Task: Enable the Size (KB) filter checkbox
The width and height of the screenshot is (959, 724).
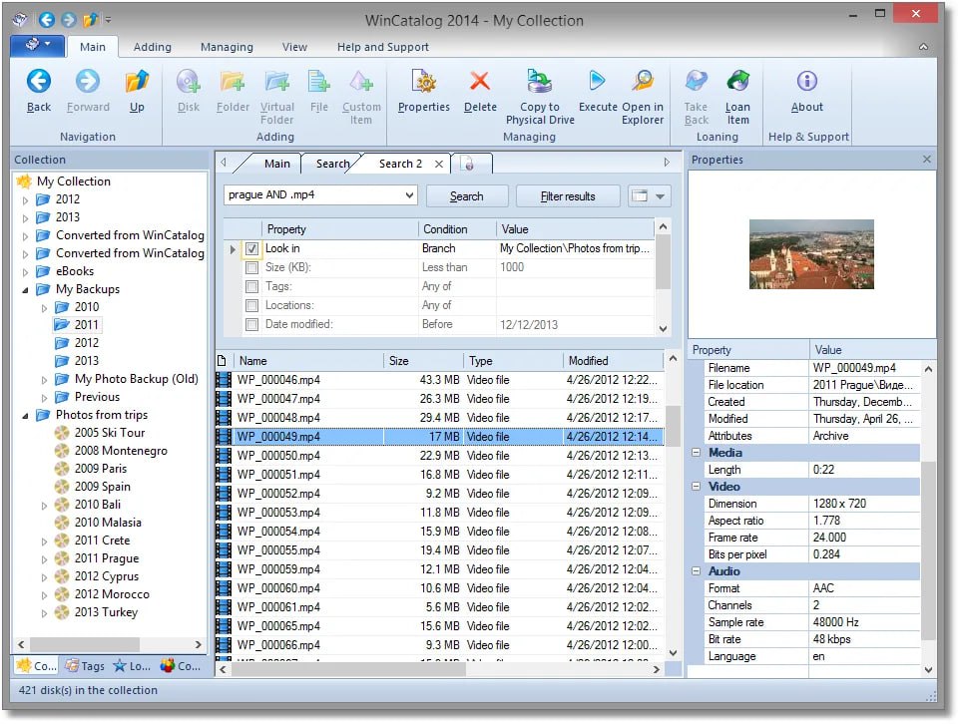Action: pos(252,267)
